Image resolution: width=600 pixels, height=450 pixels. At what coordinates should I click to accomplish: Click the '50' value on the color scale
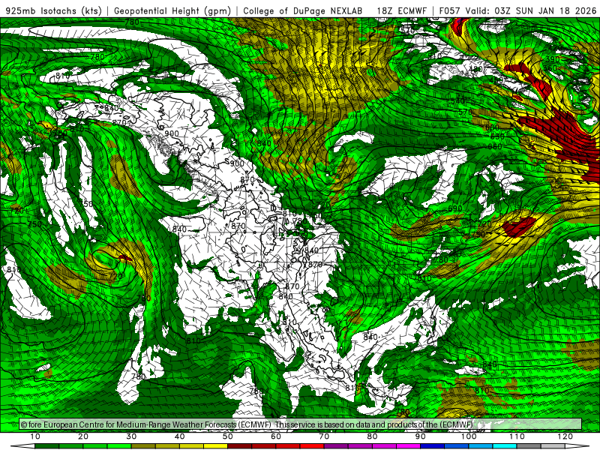[x=228, y=436]
